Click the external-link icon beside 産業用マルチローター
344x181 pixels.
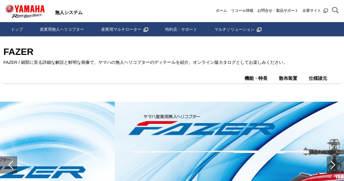click(x=146, y=30)
